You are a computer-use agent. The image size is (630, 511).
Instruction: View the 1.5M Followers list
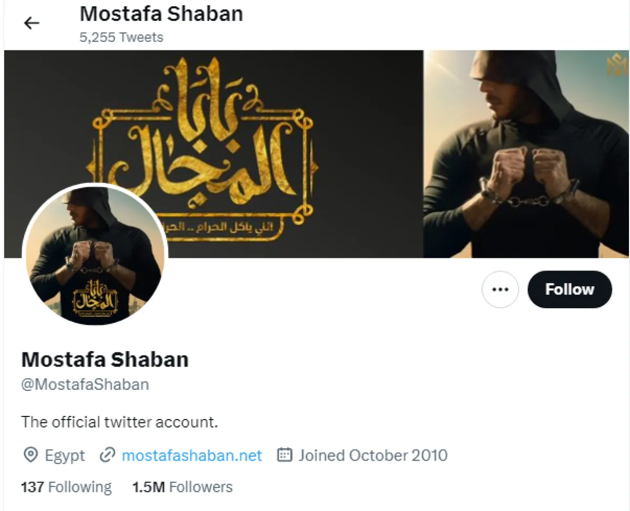[x=182, y=487]
